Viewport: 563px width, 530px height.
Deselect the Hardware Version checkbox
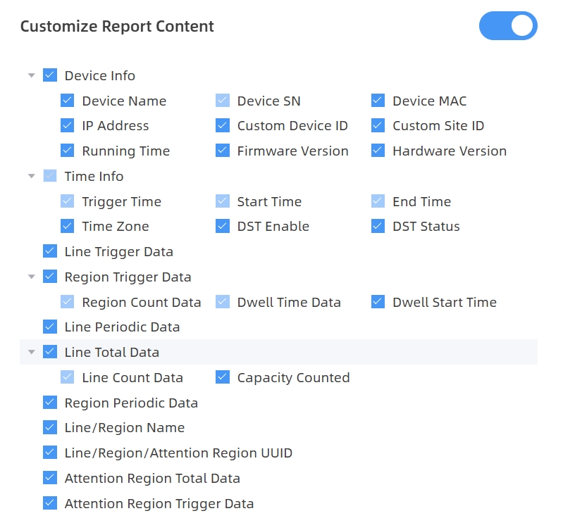coord(378,151)
